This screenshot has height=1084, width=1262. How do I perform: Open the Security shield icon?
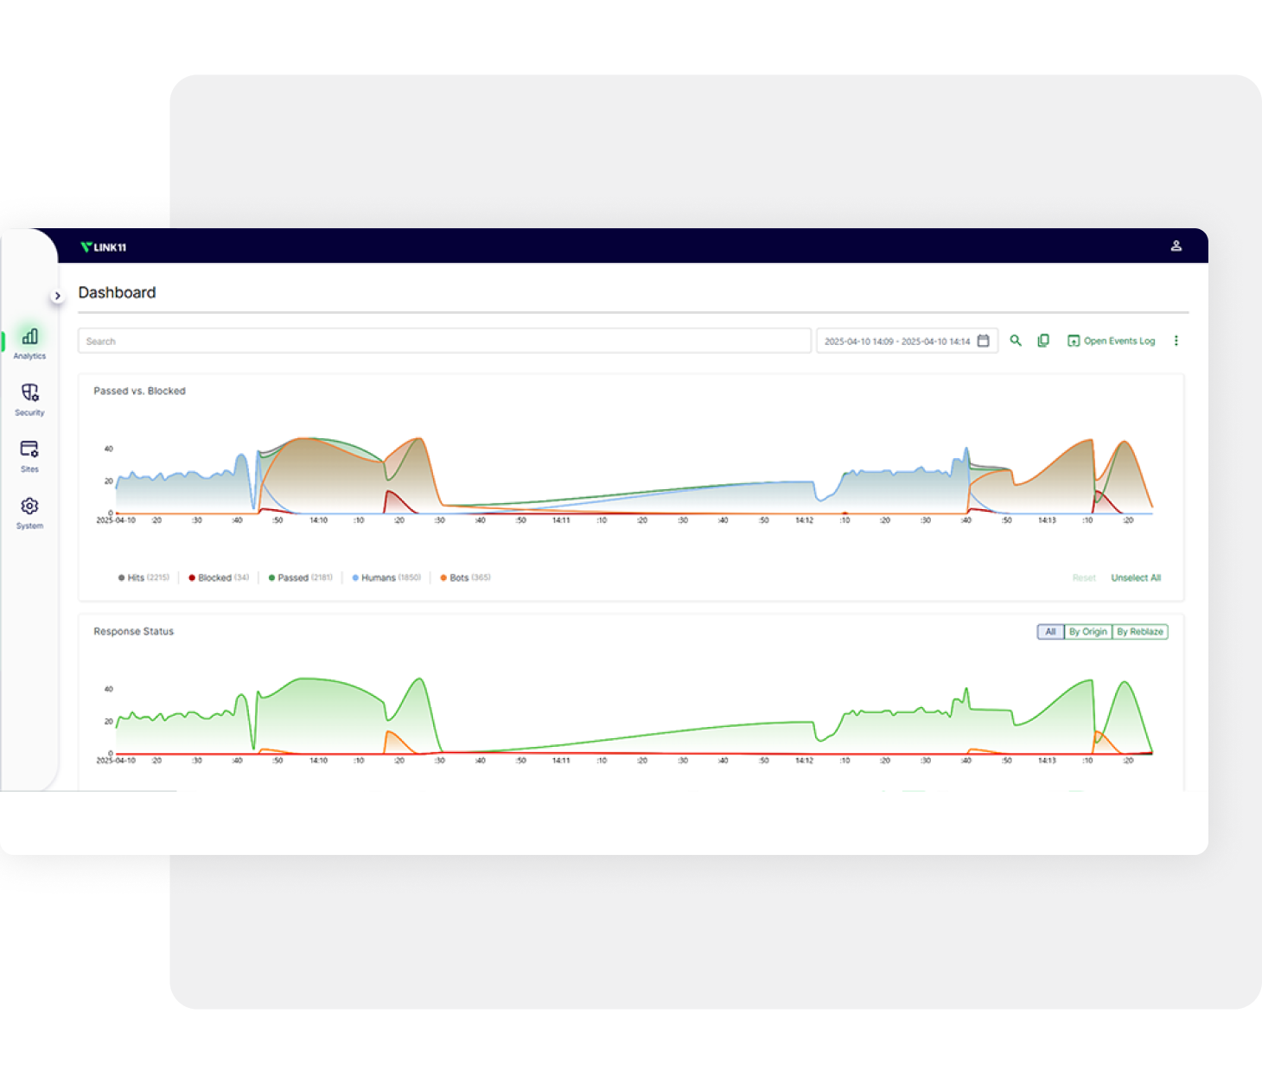29,399
